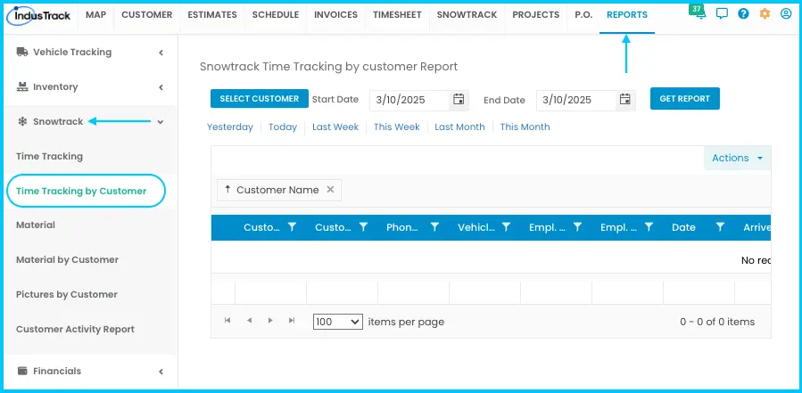
Task: Select the This Week date range
Action: 396,127
